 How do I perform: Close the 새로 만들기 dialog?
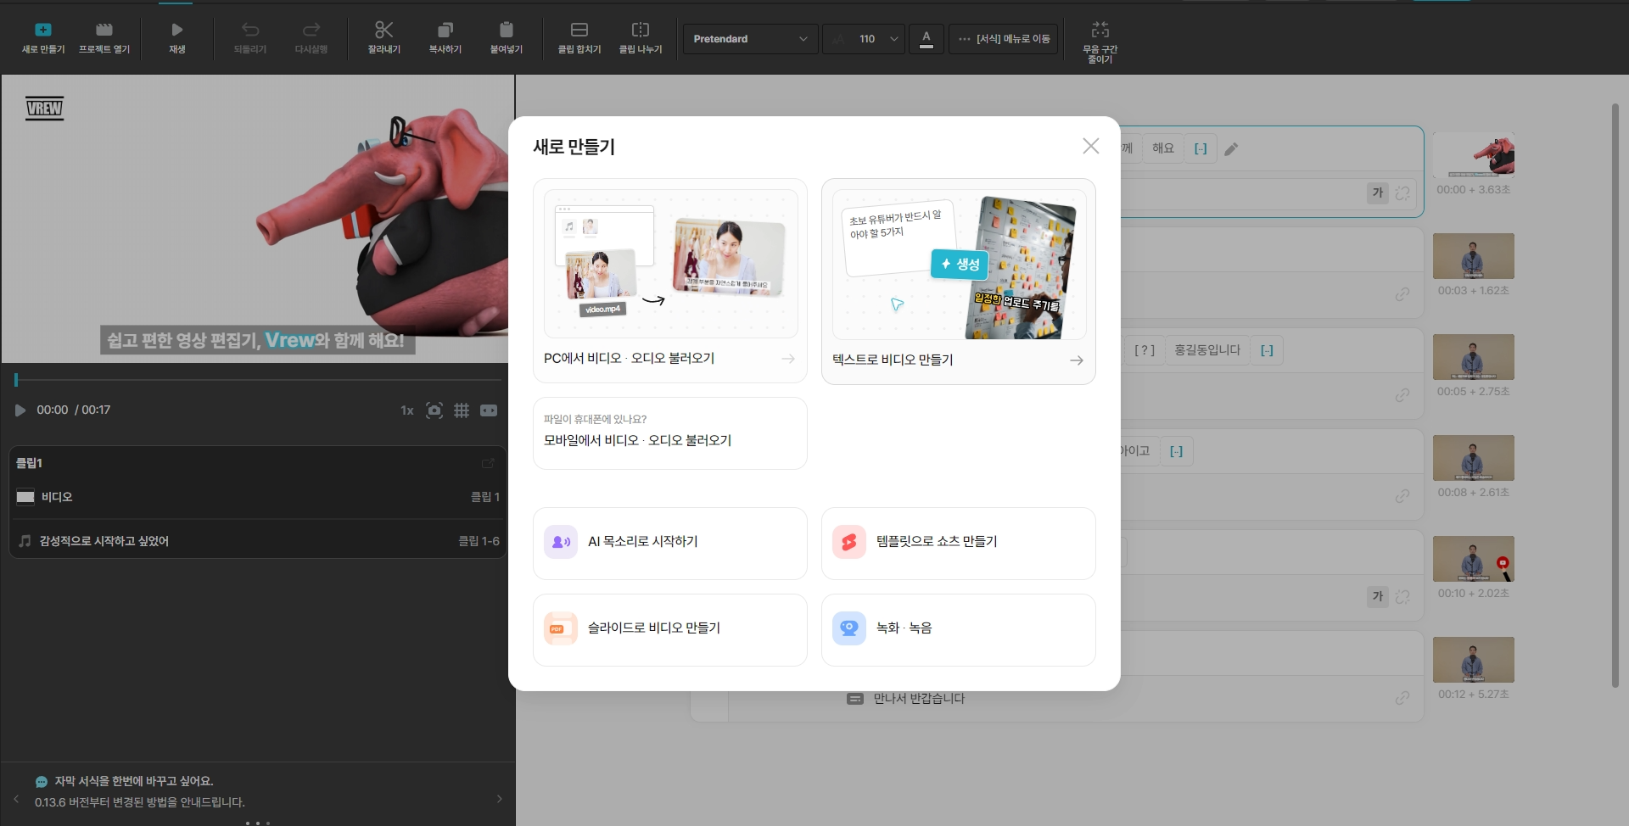click(x=1091, y=146)
